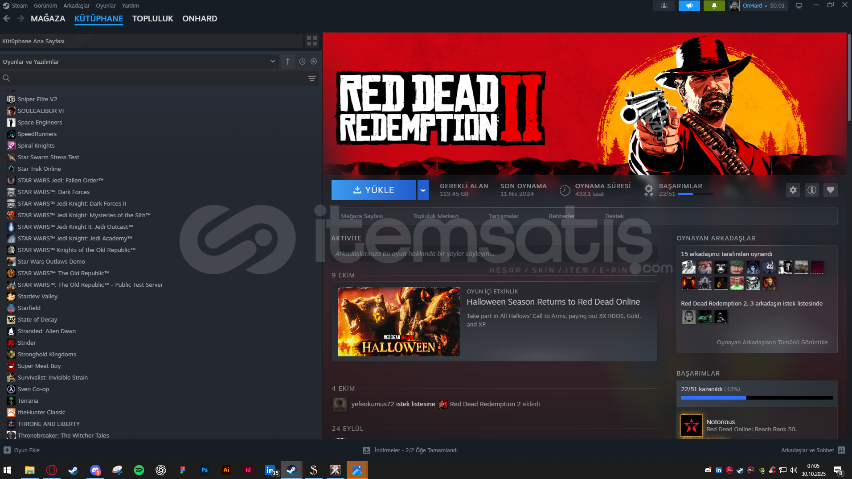Screen dimensions: 852x479
Task: Open the Notorious achievement icon
Action: 692,425
